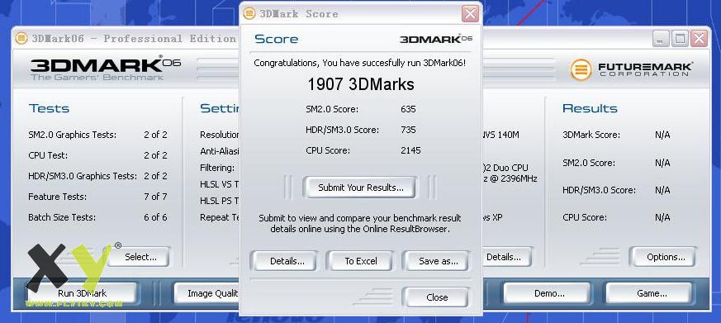Image resolution: width=721 pixels, height=323 pixels.
Task: Close the 3DMark06 main window
Action: click(699, 39)
